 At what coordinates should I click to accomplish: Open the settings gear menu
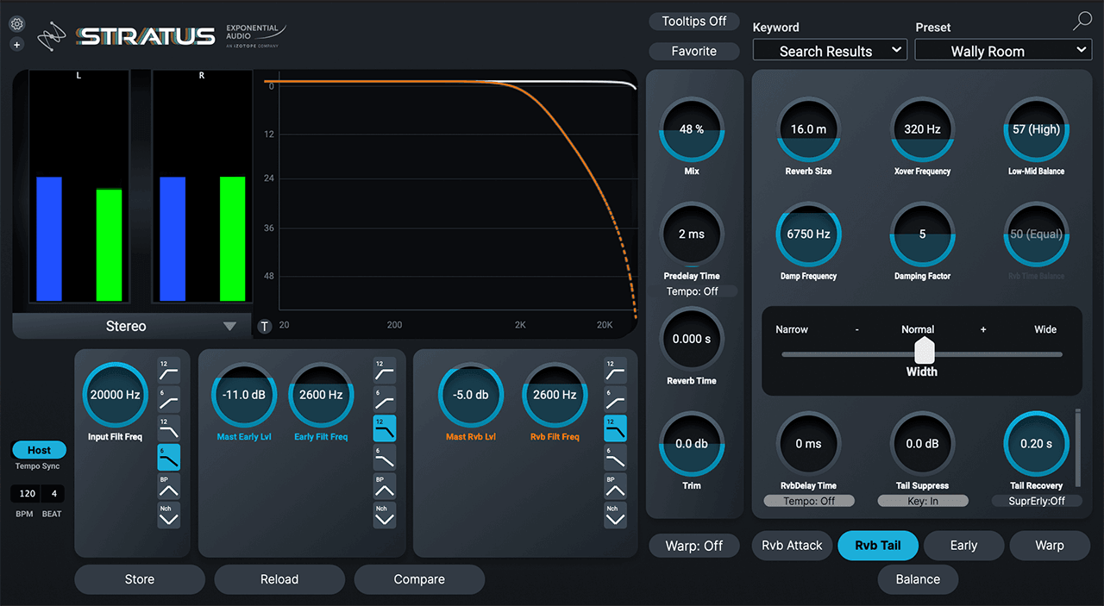click(17, 25)
